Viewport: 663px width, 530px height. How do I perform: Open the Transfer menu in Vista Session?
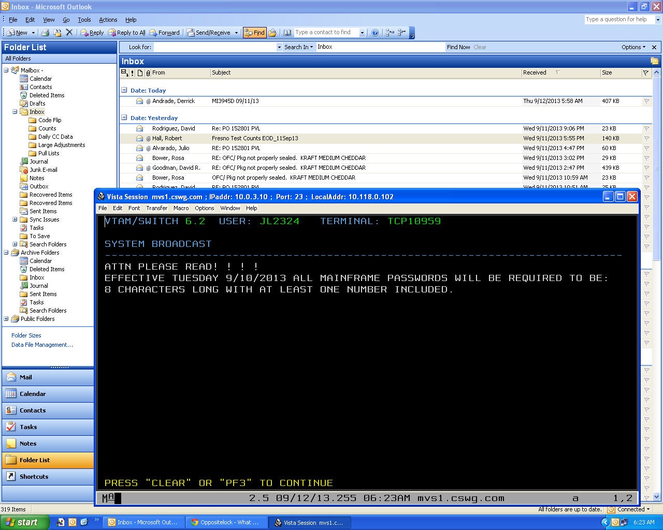tap(156, 208)
